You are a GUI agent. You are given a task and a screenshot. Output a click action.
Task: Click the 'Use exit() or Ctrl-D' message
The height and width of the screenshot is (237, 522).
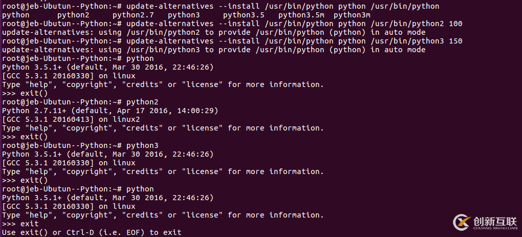pyautogui.click(x=92, y=232)
